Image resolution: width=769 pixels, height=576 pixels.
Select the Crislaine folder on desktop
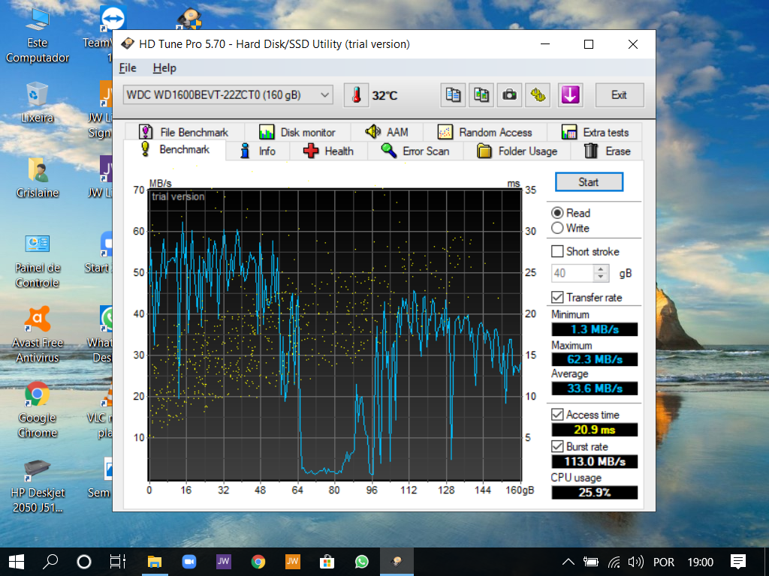tap(38, 178)
